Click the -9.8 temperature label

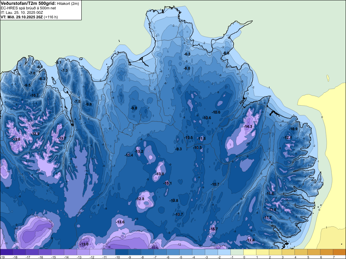coord(134,108)
